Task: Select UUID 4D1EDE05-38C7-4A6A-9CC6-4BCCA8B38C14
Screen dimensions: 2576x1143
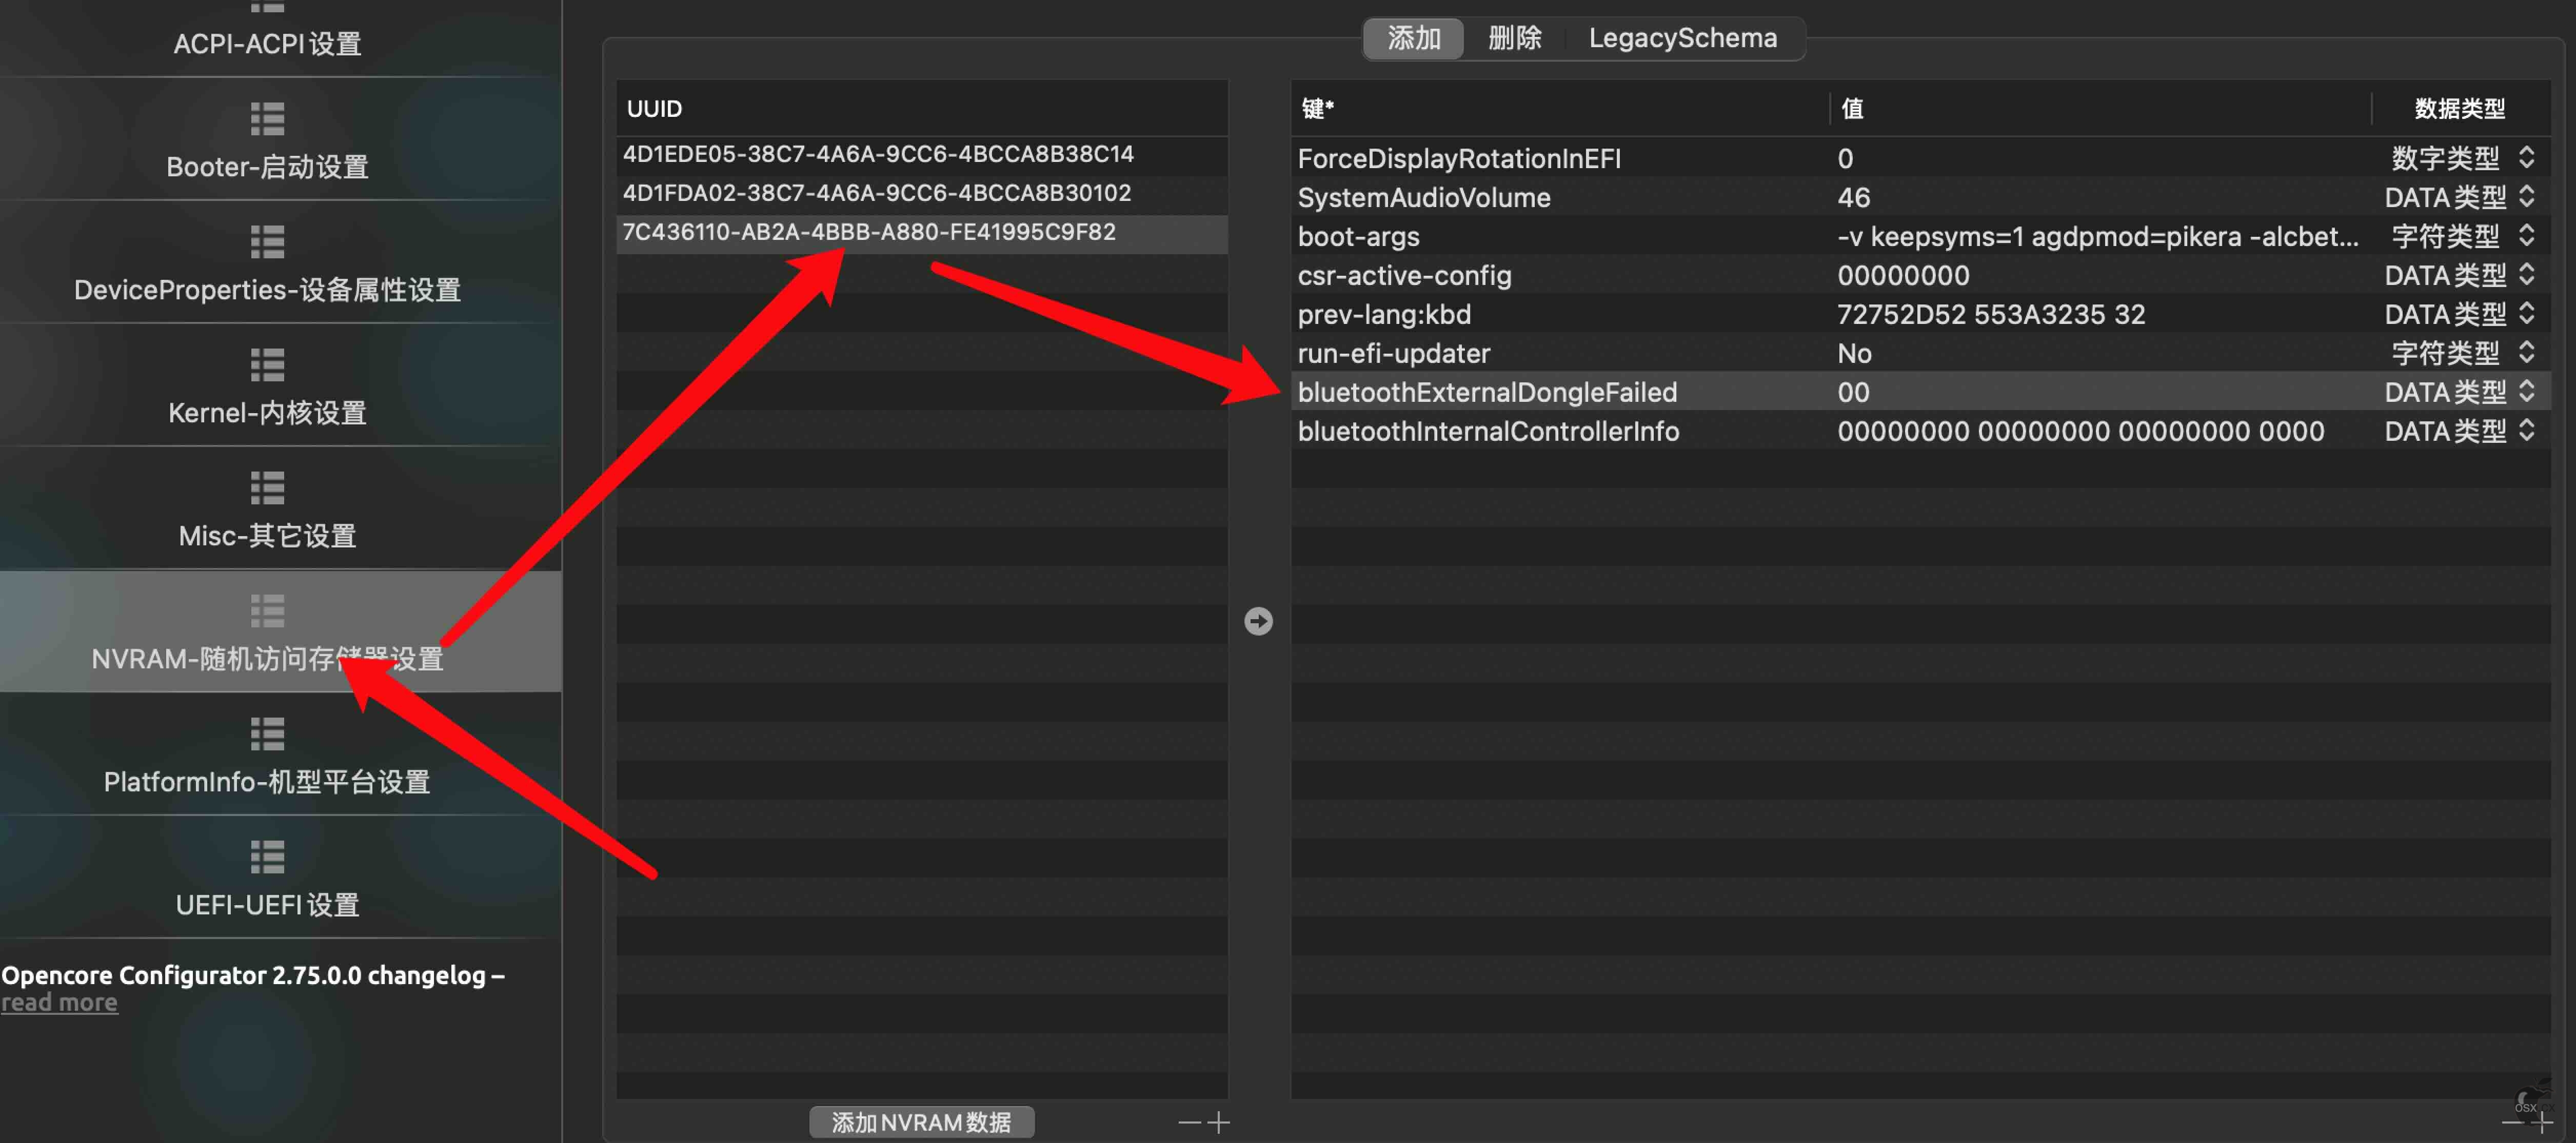Action: [921, 154]
